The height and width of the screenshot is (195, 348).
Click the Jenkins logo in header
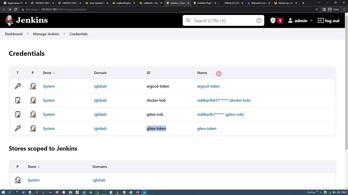[x=26, y=21]
